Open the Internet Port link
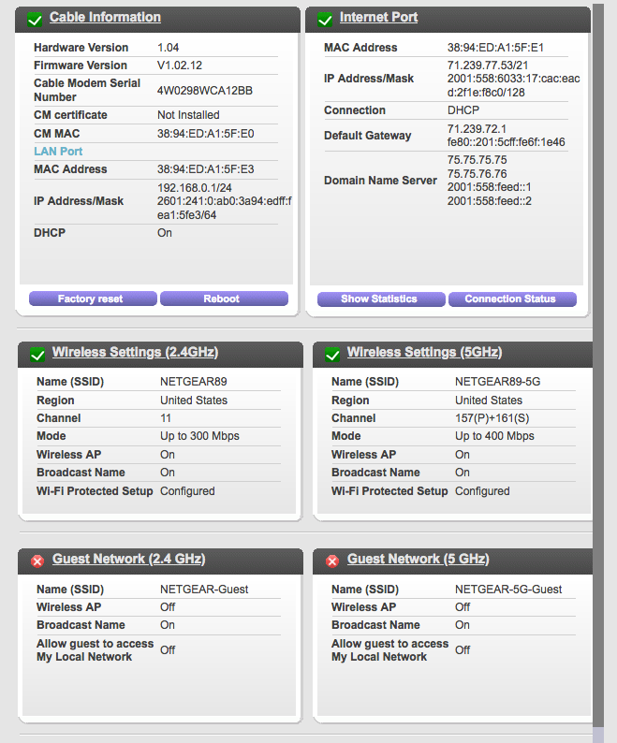This screenshot has width=617, height=743. (378, 17)
